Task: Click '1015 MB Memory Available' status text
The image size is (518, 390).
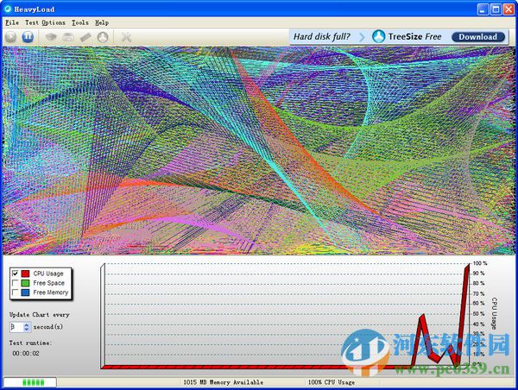Action: point(224,382)
